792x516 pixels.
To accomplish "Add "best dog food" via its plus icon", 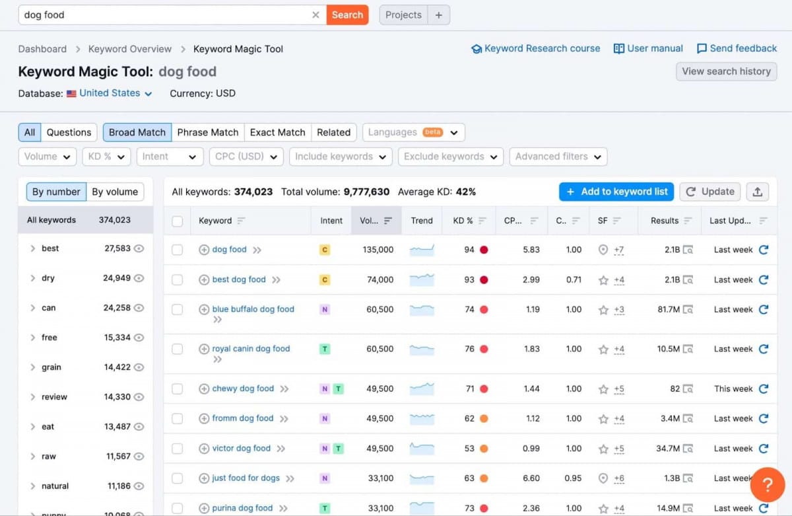I will 203,279.
